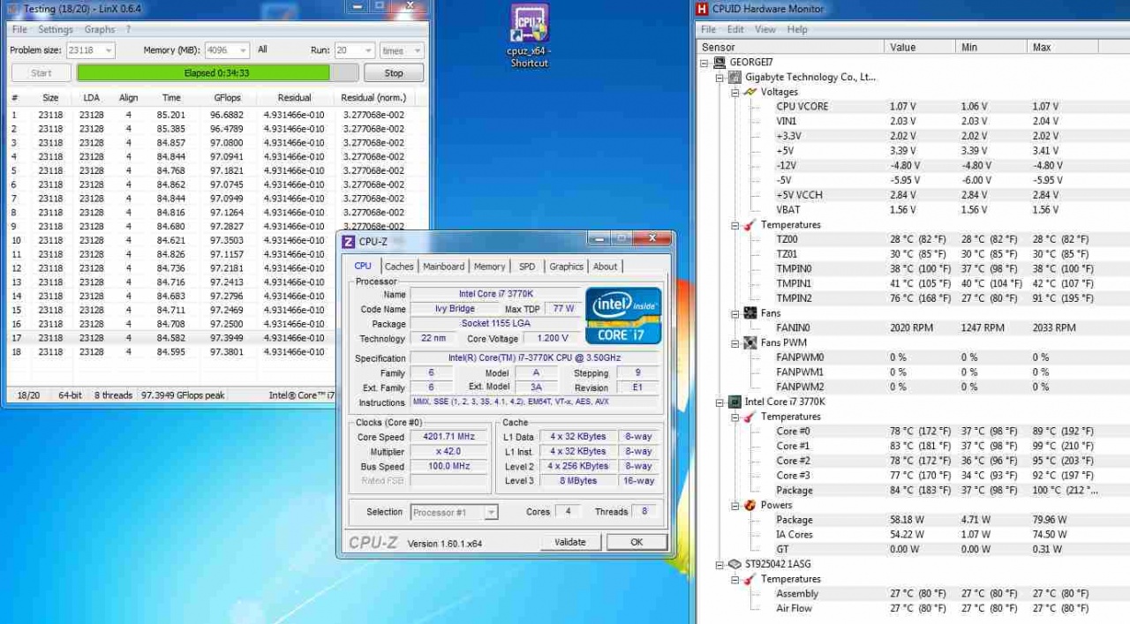Click OK in the CPU-Z window
Viewport: 1130px width, 624px height.
637,542
